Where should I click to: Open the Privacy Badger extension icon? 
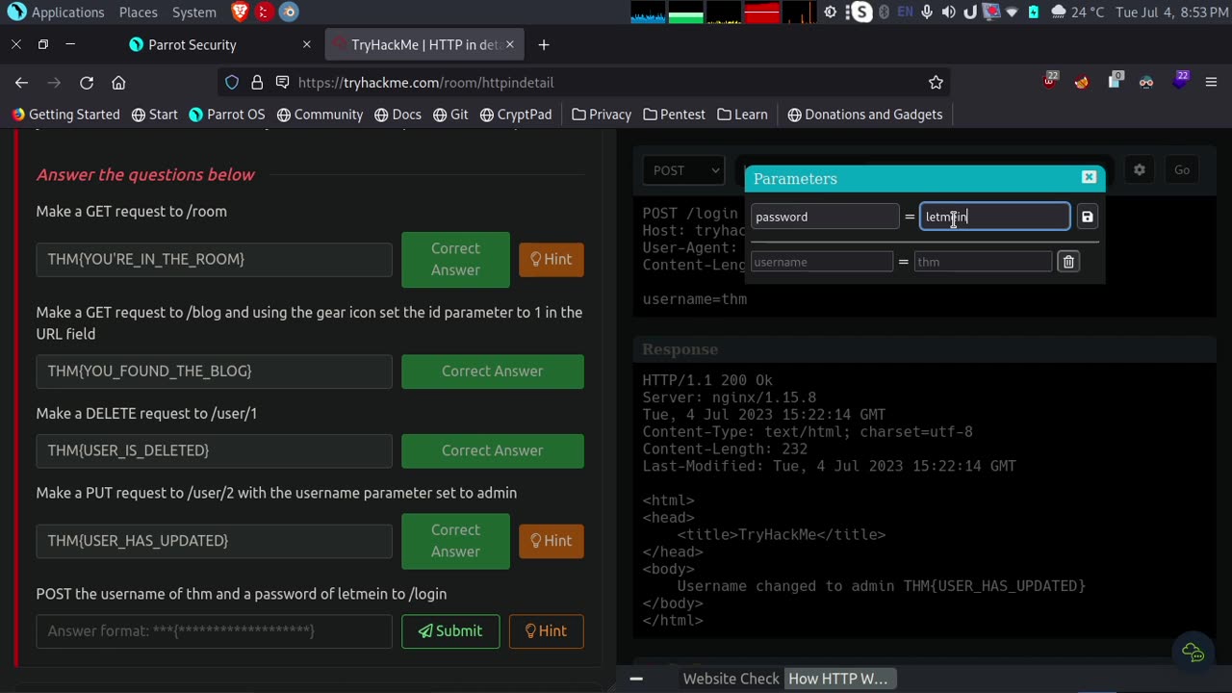(1146, 83)
